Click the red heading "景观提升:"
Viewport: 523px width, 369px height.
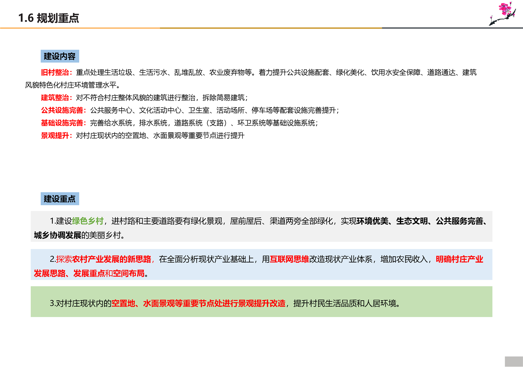pos(56,135)
